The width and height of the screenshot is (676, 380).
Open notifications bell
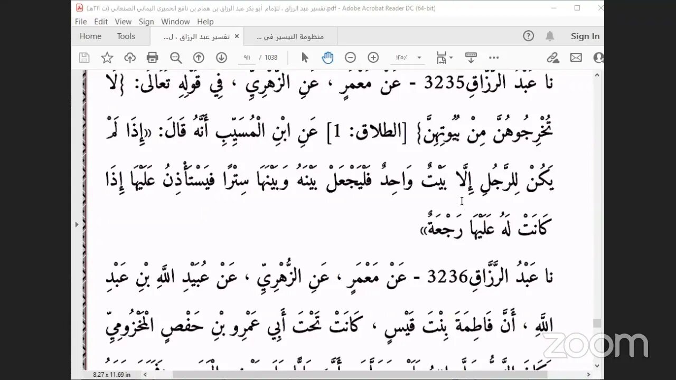click(550, 36)
